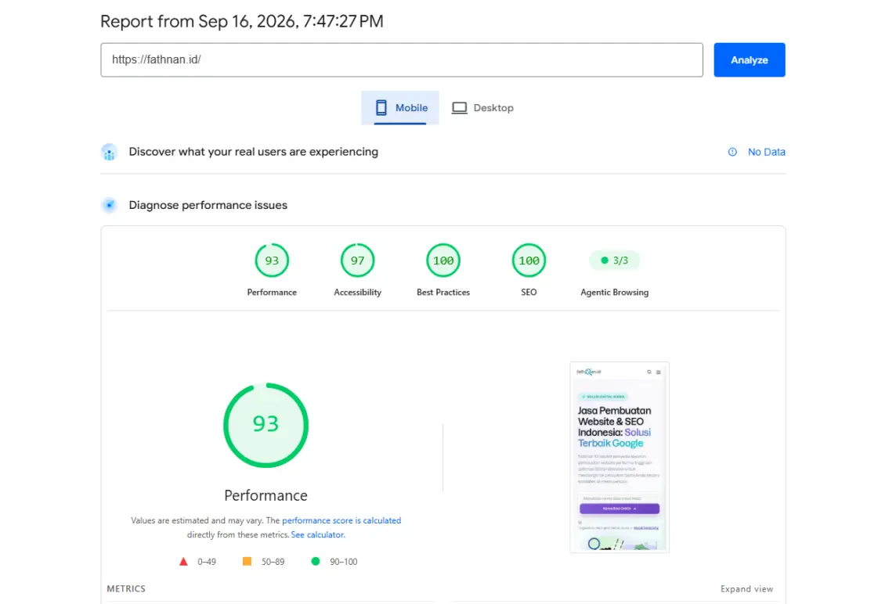The height and width of the screenshot is (604, 896).
Task: Click the diagnose performance issues icon
Action: coord(109,205)
